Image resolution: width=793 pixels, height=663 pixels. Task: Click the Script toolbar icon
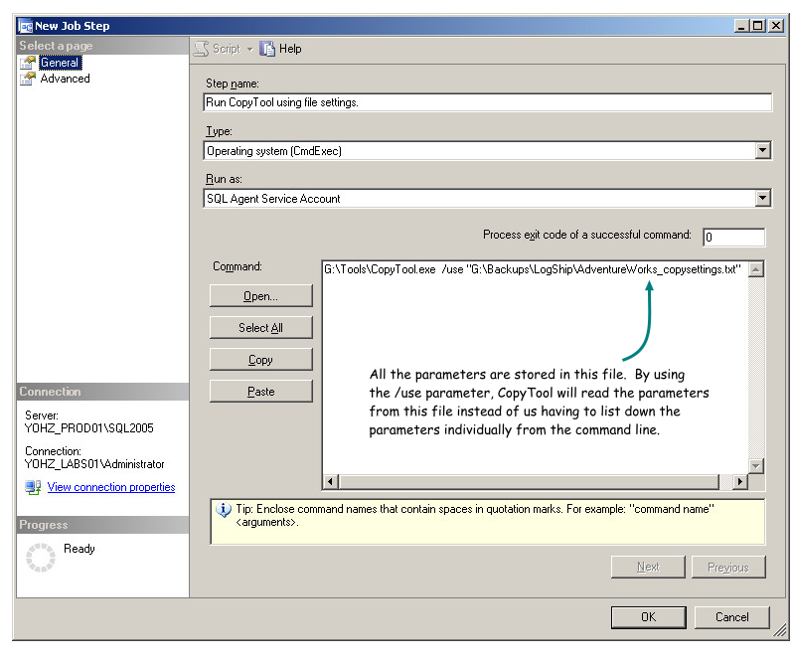coord(203,49)
